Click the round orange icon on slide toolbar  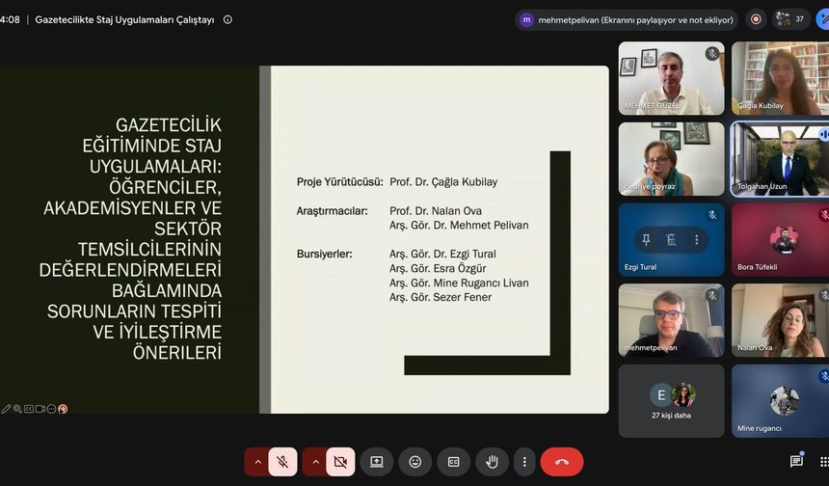[x=63, y=409]
